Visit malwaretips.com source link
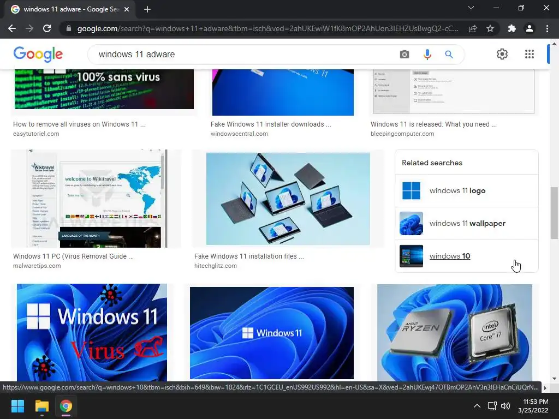559x419 pixels. [37, 266]
